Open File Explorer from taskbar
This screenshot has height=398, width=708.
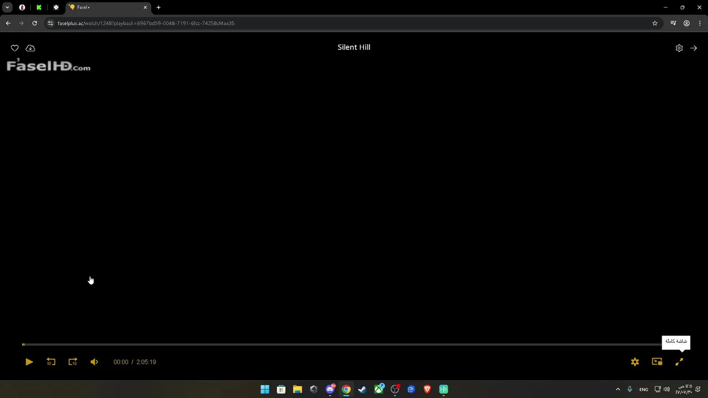pos(298,389)
